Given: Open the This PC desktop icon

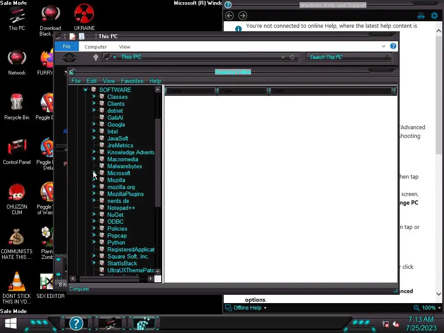Looking at the screenshot, I should pyautogui.click(x=17, y=18).
